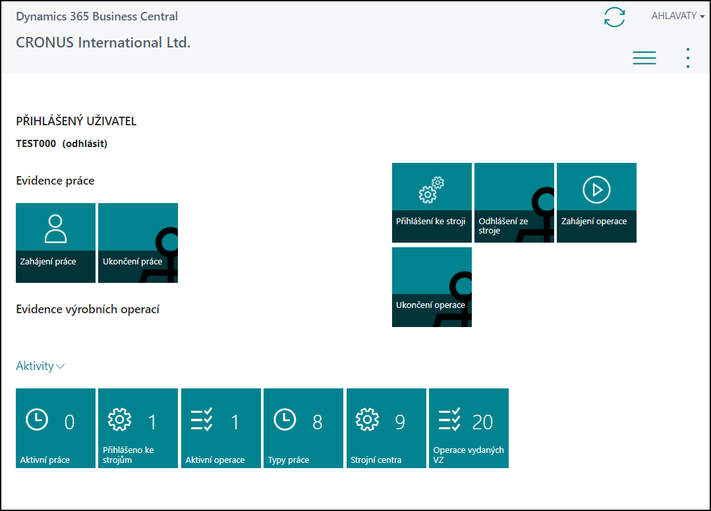This screenshot has height=511, width=711.
Task: Click the Evidence práce heading
Action: pos(55,181)
